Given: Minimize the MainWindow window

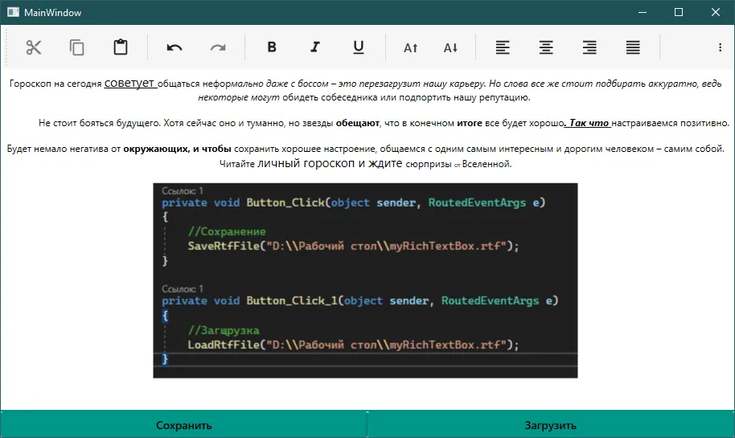Looking at the screenshot, I should [643, 12].
